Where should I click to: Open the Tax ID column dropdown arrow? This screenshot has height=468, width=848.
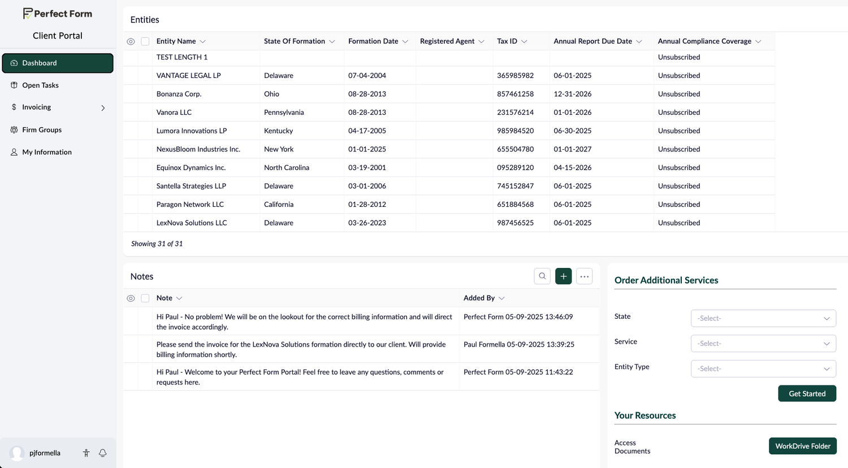tap(524, 41)
